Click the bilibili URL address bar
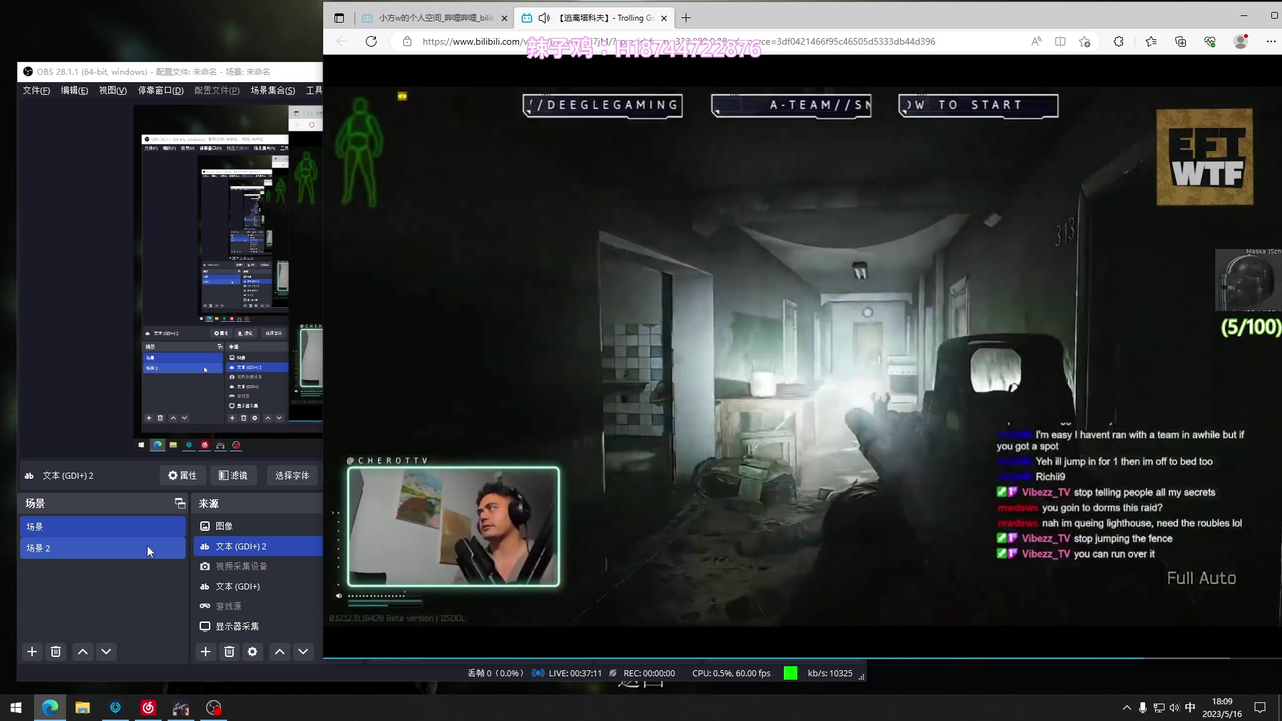 point(678,41)
